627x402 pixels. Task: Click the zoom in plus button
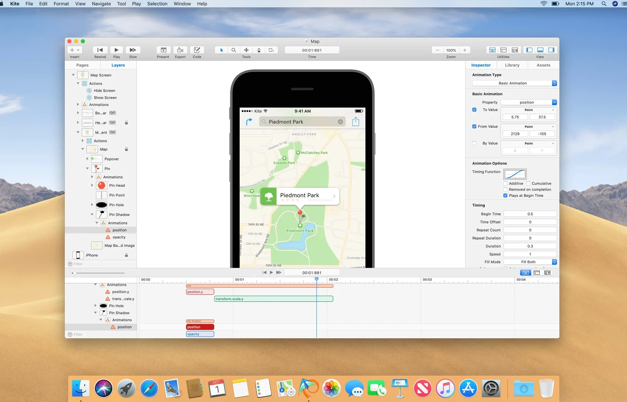[465, 50]
